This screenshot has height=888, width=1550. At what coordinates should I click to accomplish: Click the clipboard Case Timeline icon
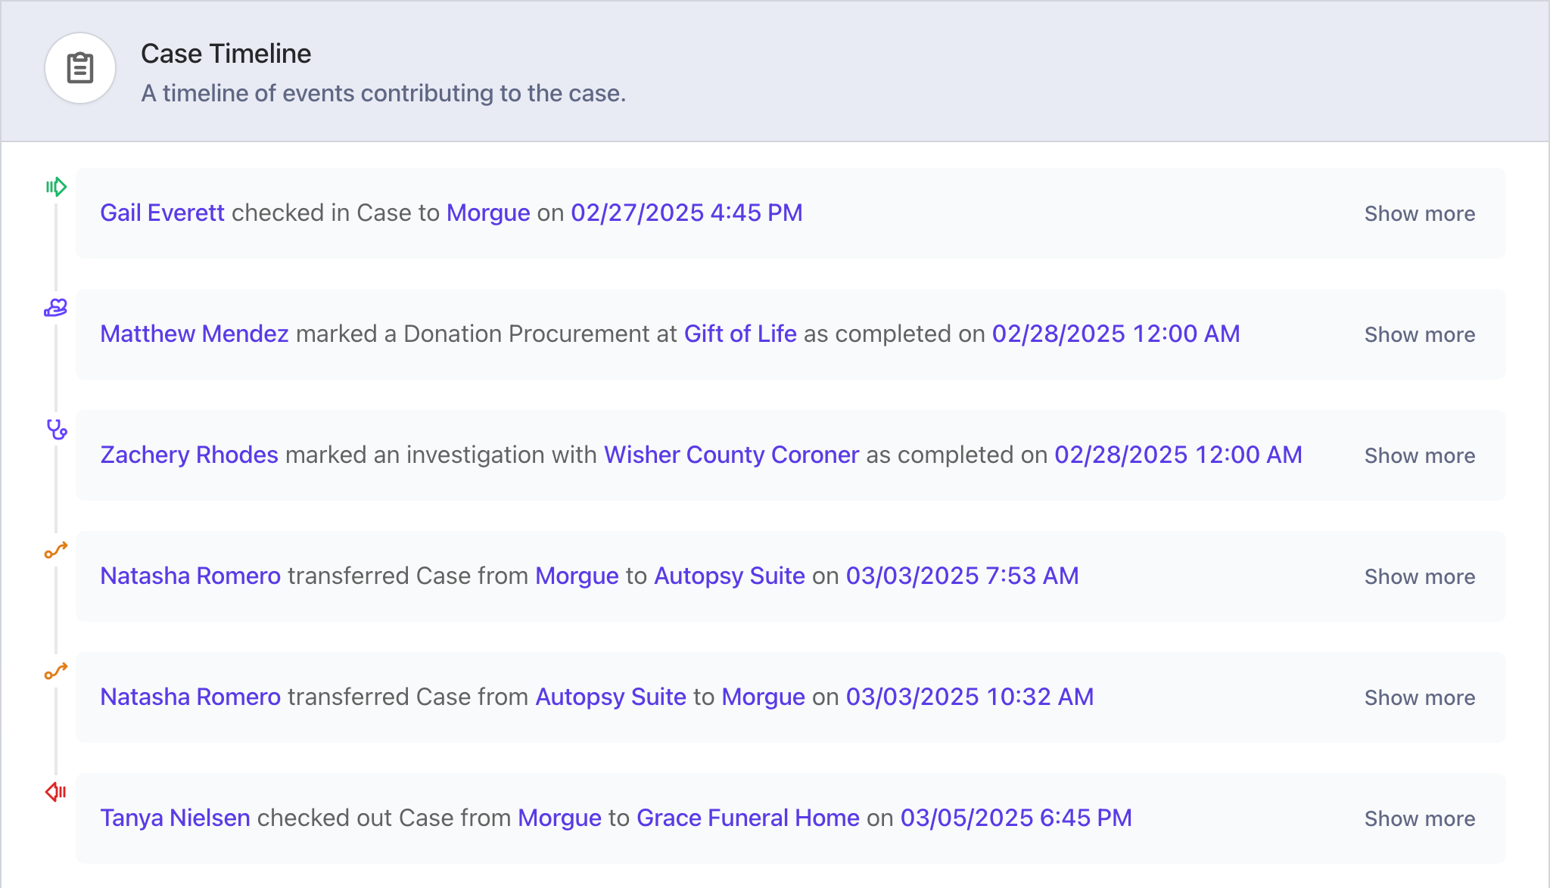click(80, 68)
